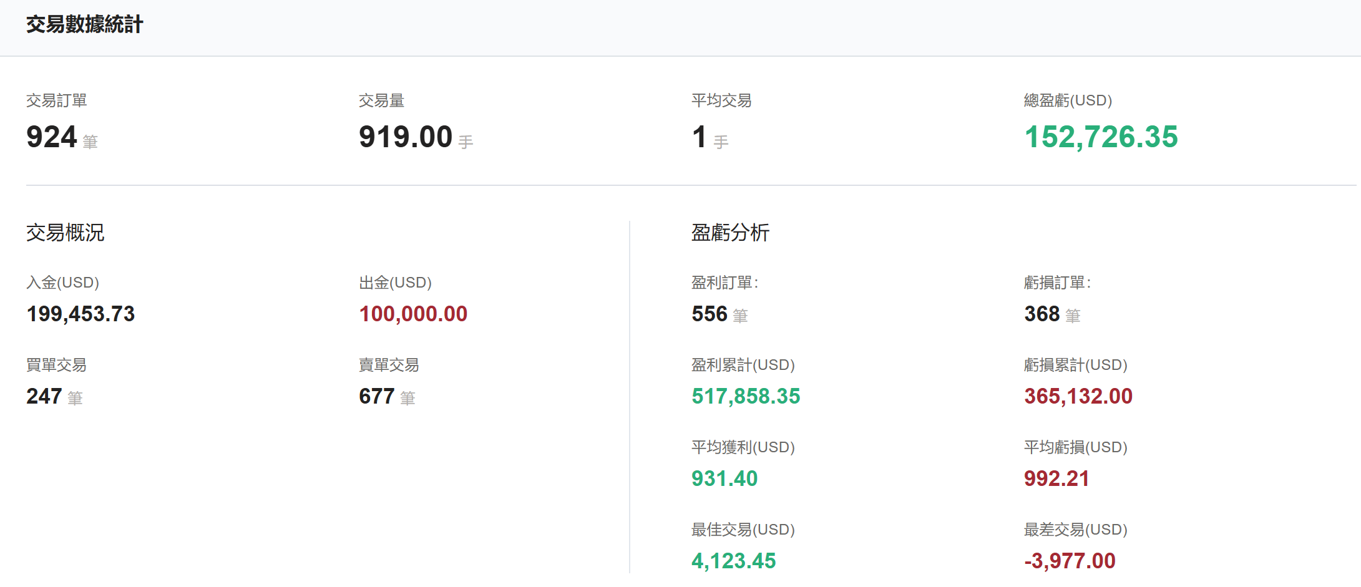Select the 虧損累計(USD) label
The height and width of the screenshot is (587, 1361).
pos(1076,365)
